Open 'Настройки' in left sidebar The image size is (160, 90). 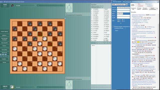coord(4,50)
